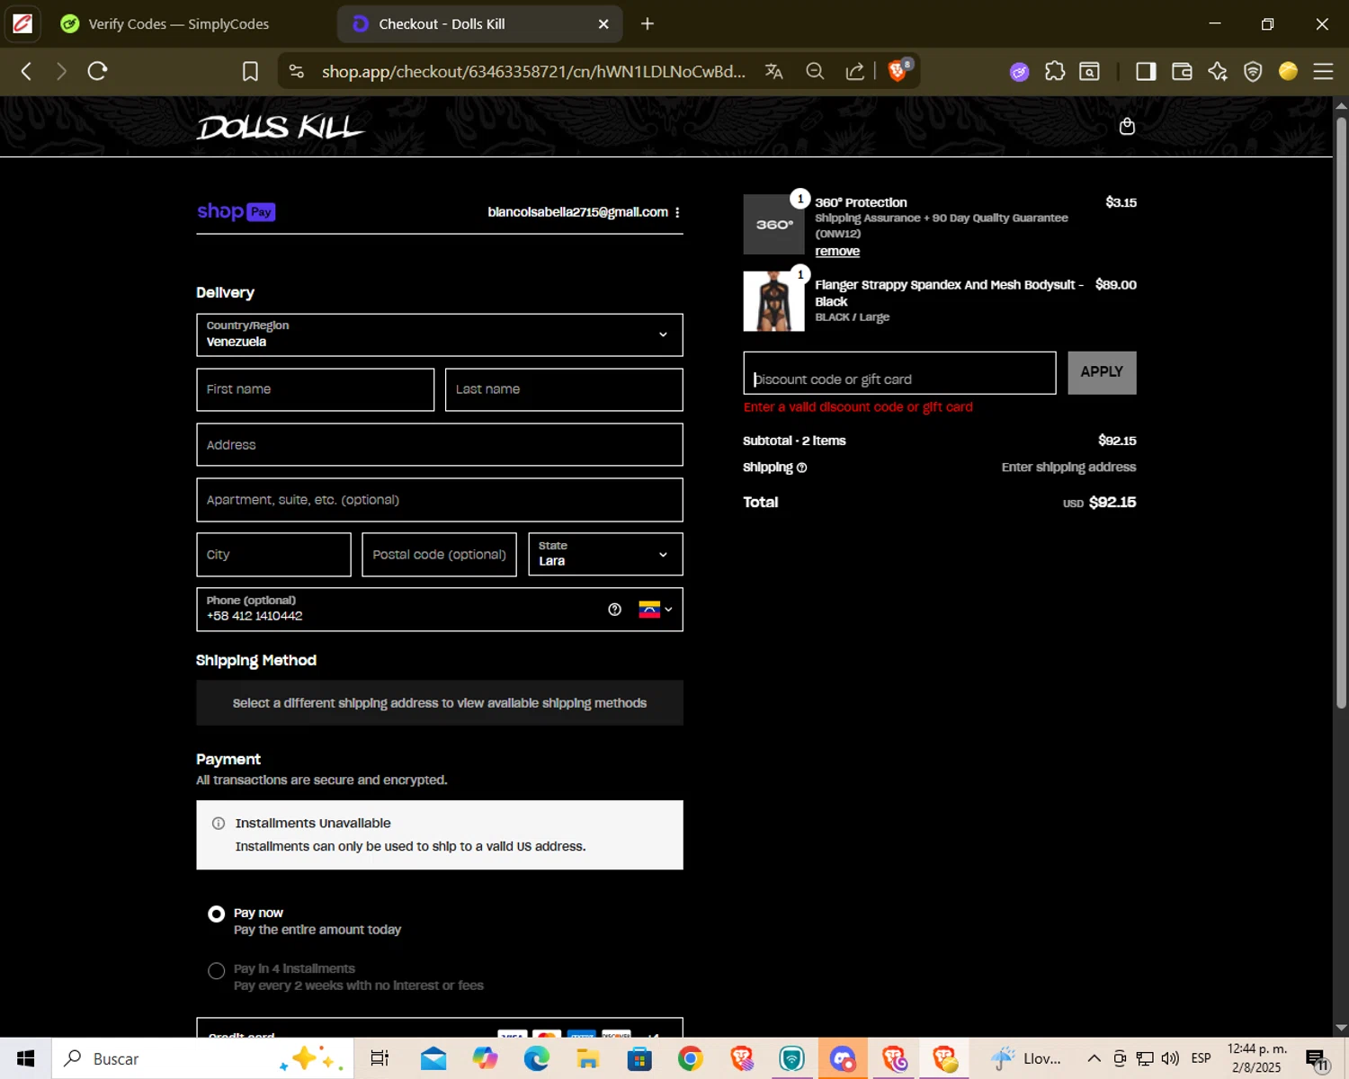Click the translate page icon
This screenshot has height=1079, width=1349.
pos(773,71)
